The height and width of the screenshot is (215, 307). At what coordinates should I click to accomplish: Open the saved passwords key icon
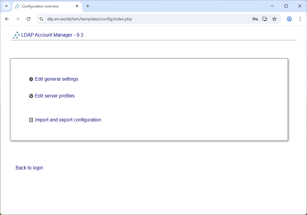point(255,19)
